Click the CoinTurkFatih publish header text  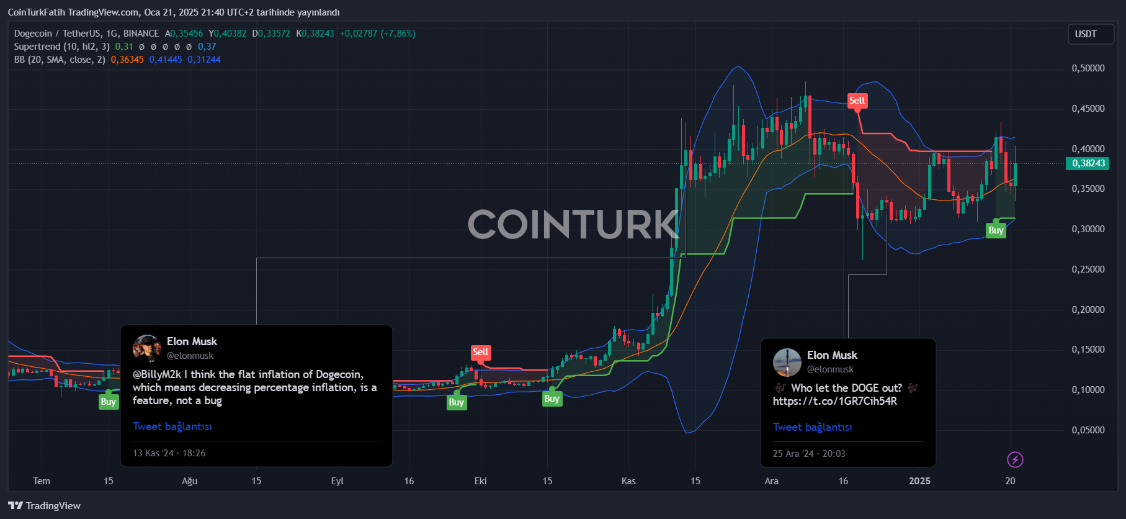[x=174, y=12]
